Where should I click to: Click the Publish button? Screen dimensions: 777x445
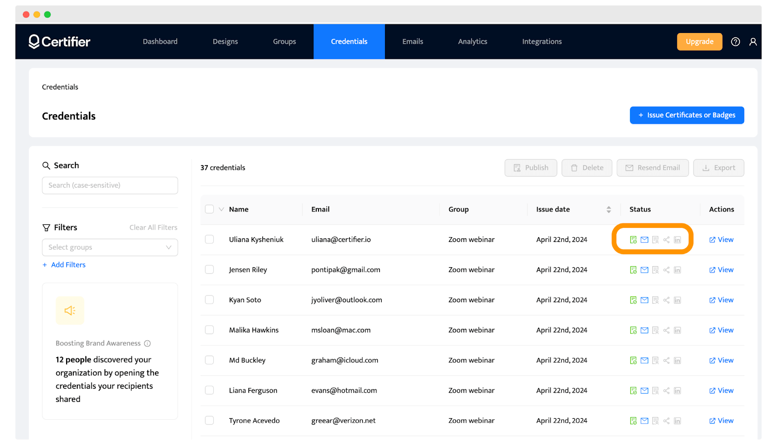coord(531,168)
